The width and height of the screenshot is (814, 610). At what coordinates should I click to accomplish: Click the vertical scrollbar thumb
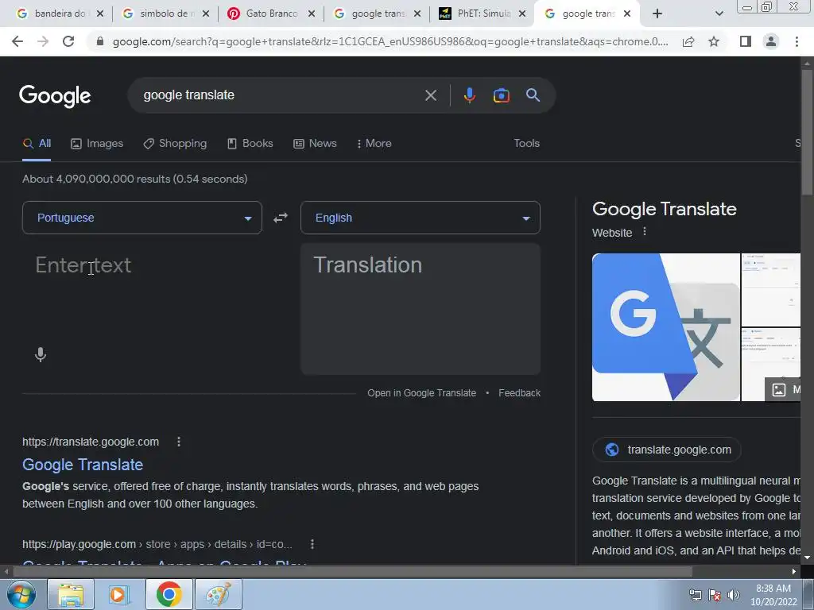808,133
